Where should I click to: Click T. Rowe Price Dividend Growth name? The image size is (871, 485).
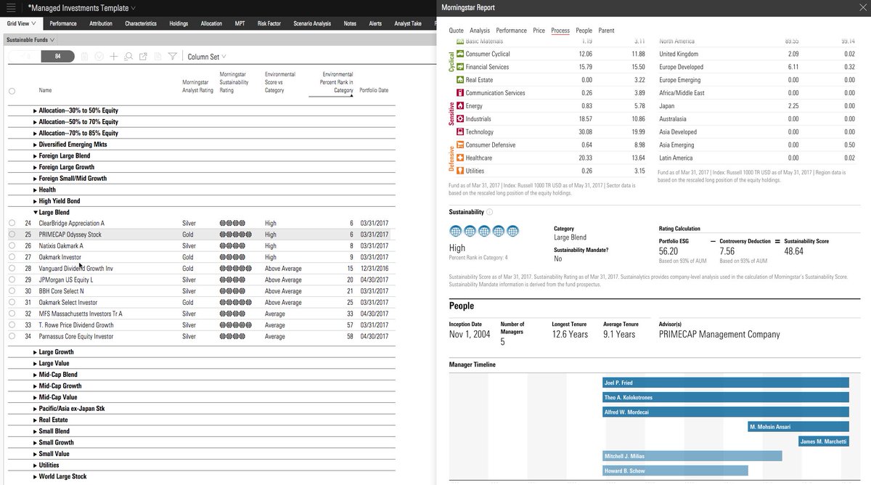76,325
